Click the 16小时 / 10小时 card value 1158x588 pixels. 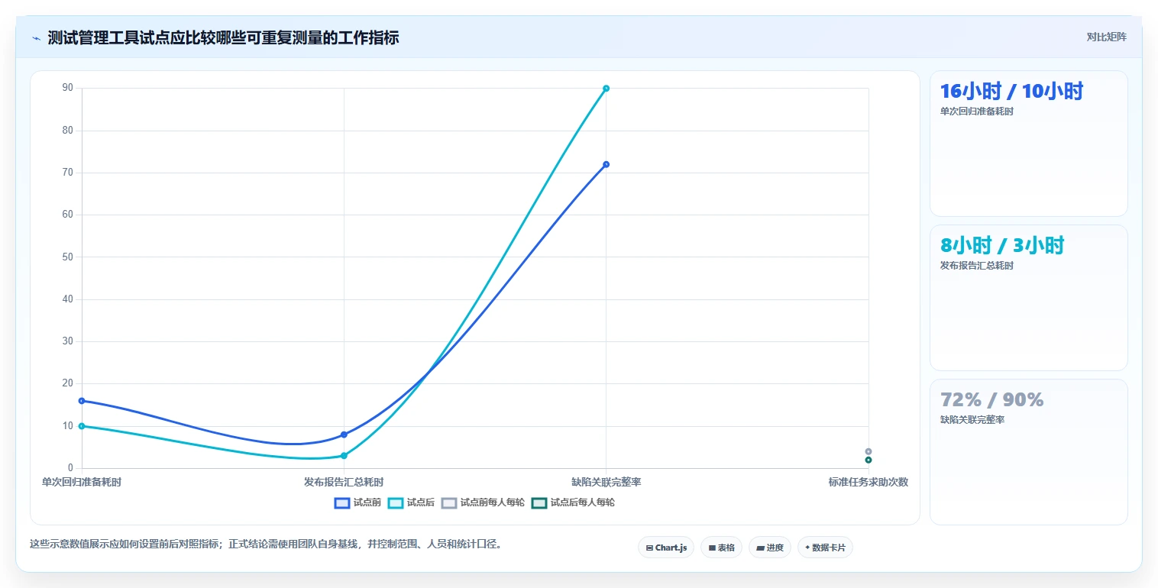1011,92
